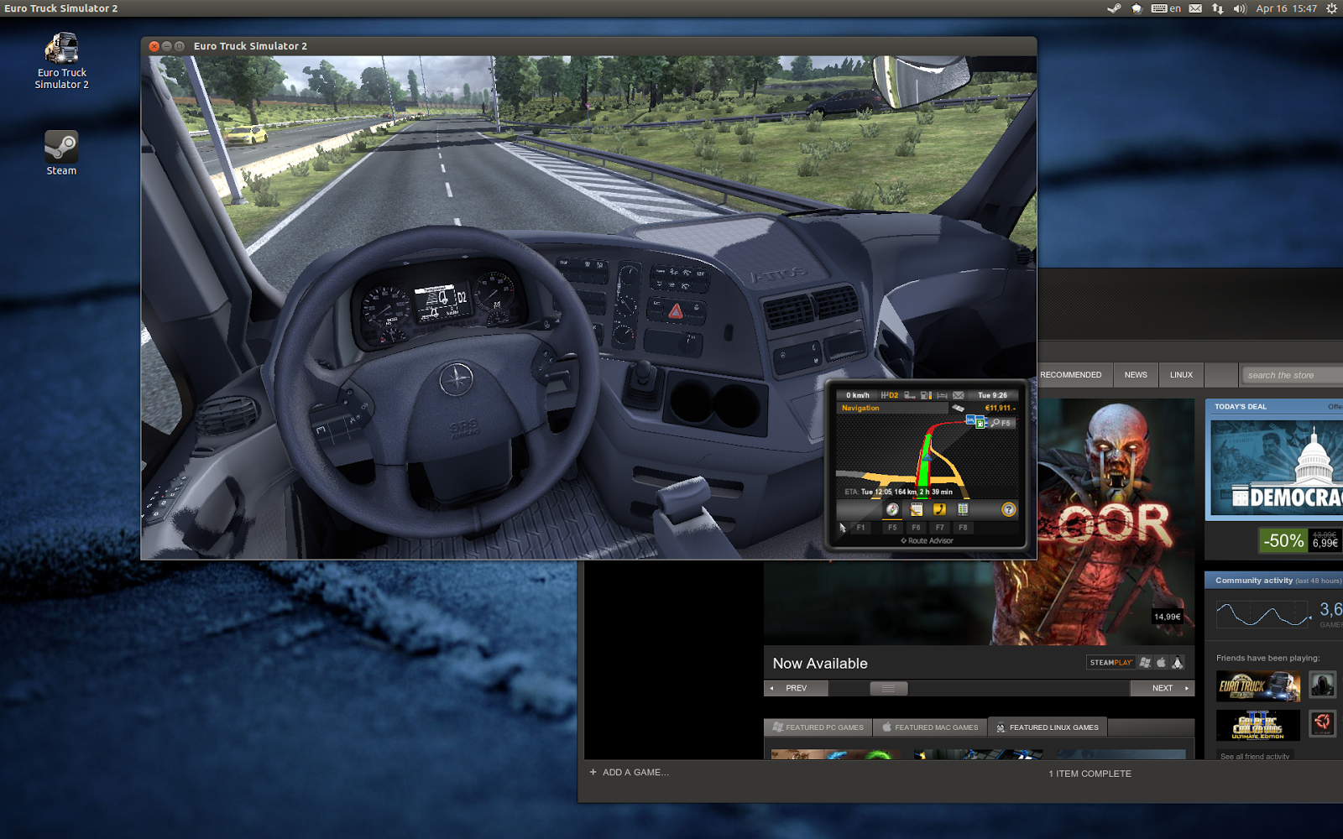Open the LINUX store menu item
Viewport: 1343px width, 839px height.
[1181, 375]
